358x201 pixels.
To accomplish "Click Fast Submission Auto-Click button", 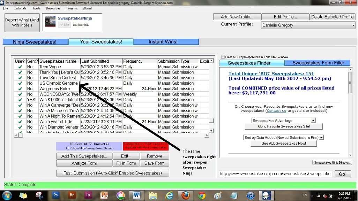I will click(113, 173).
